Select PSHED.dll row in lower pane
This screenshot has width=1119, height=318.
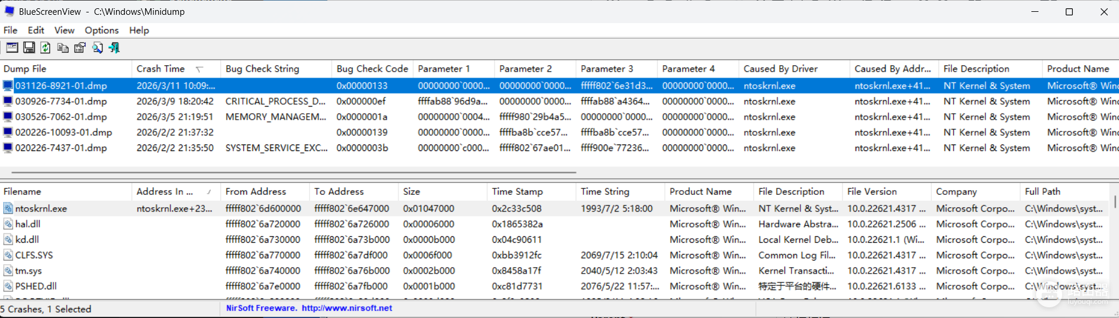pyautogui.click(x=554, y=285)
